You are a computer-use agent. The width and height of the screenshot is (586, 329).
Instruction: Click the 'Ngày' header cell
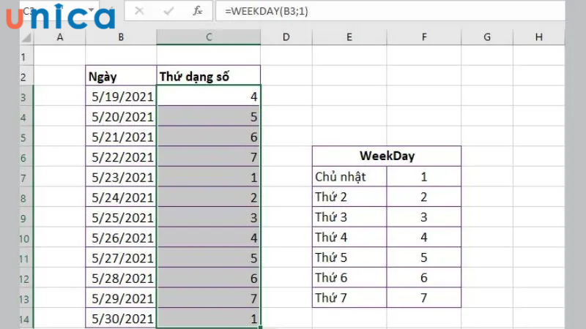(x=121, y=76)
